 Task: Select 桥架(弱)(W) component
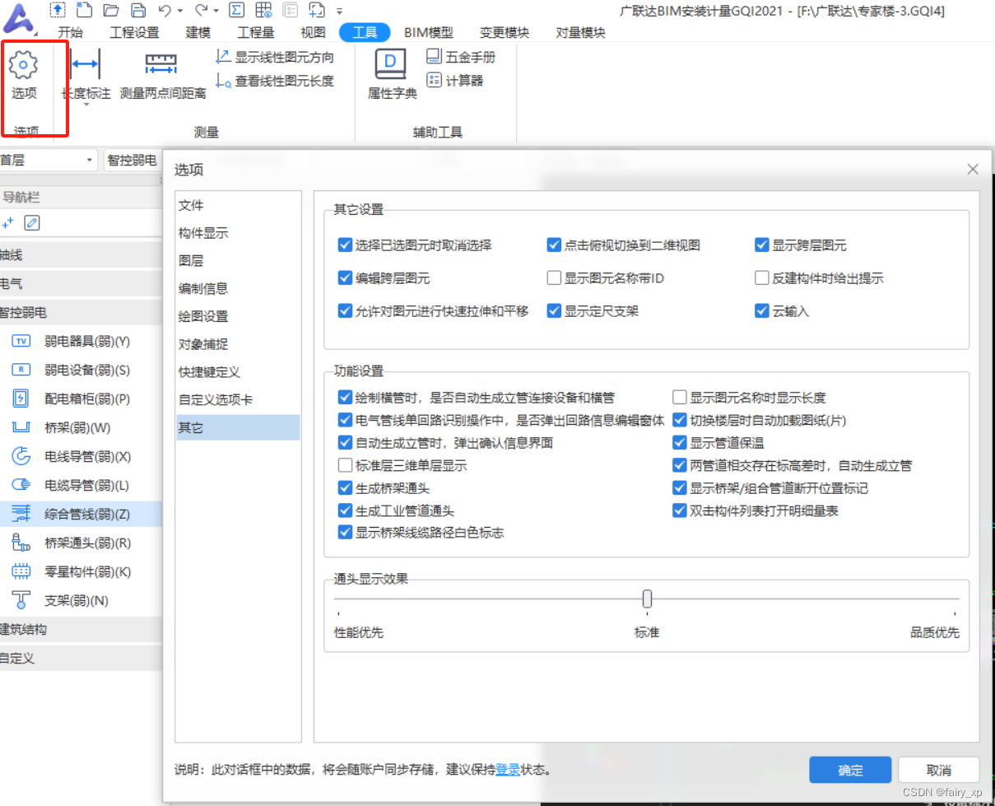(81, 427)
